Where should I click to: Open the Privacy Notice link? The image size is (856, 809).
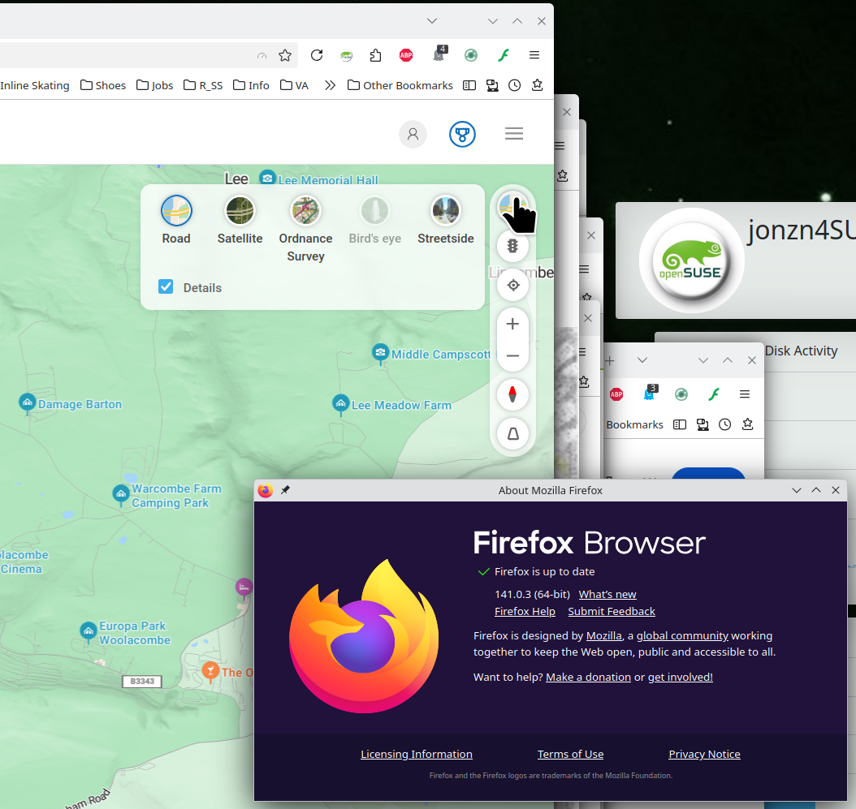[x=704, y=754]
